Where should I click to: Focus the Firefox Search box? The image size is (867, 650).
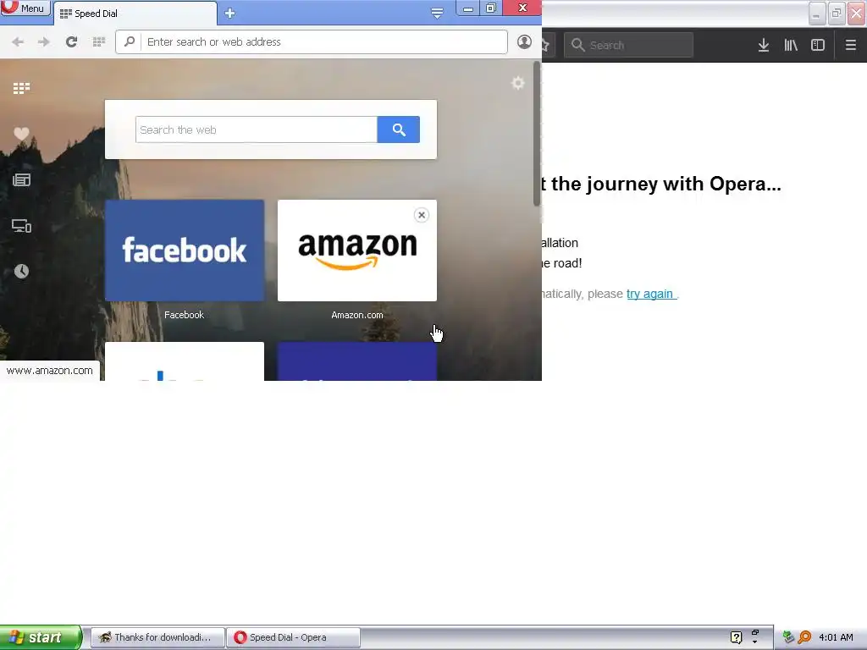(629, 46)
